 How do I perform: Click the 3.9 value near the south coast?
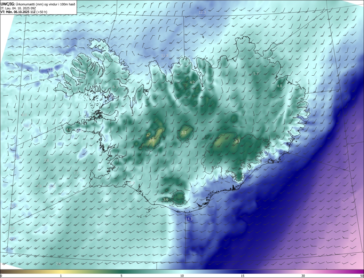pyautogui.click(x=166, y=200)
